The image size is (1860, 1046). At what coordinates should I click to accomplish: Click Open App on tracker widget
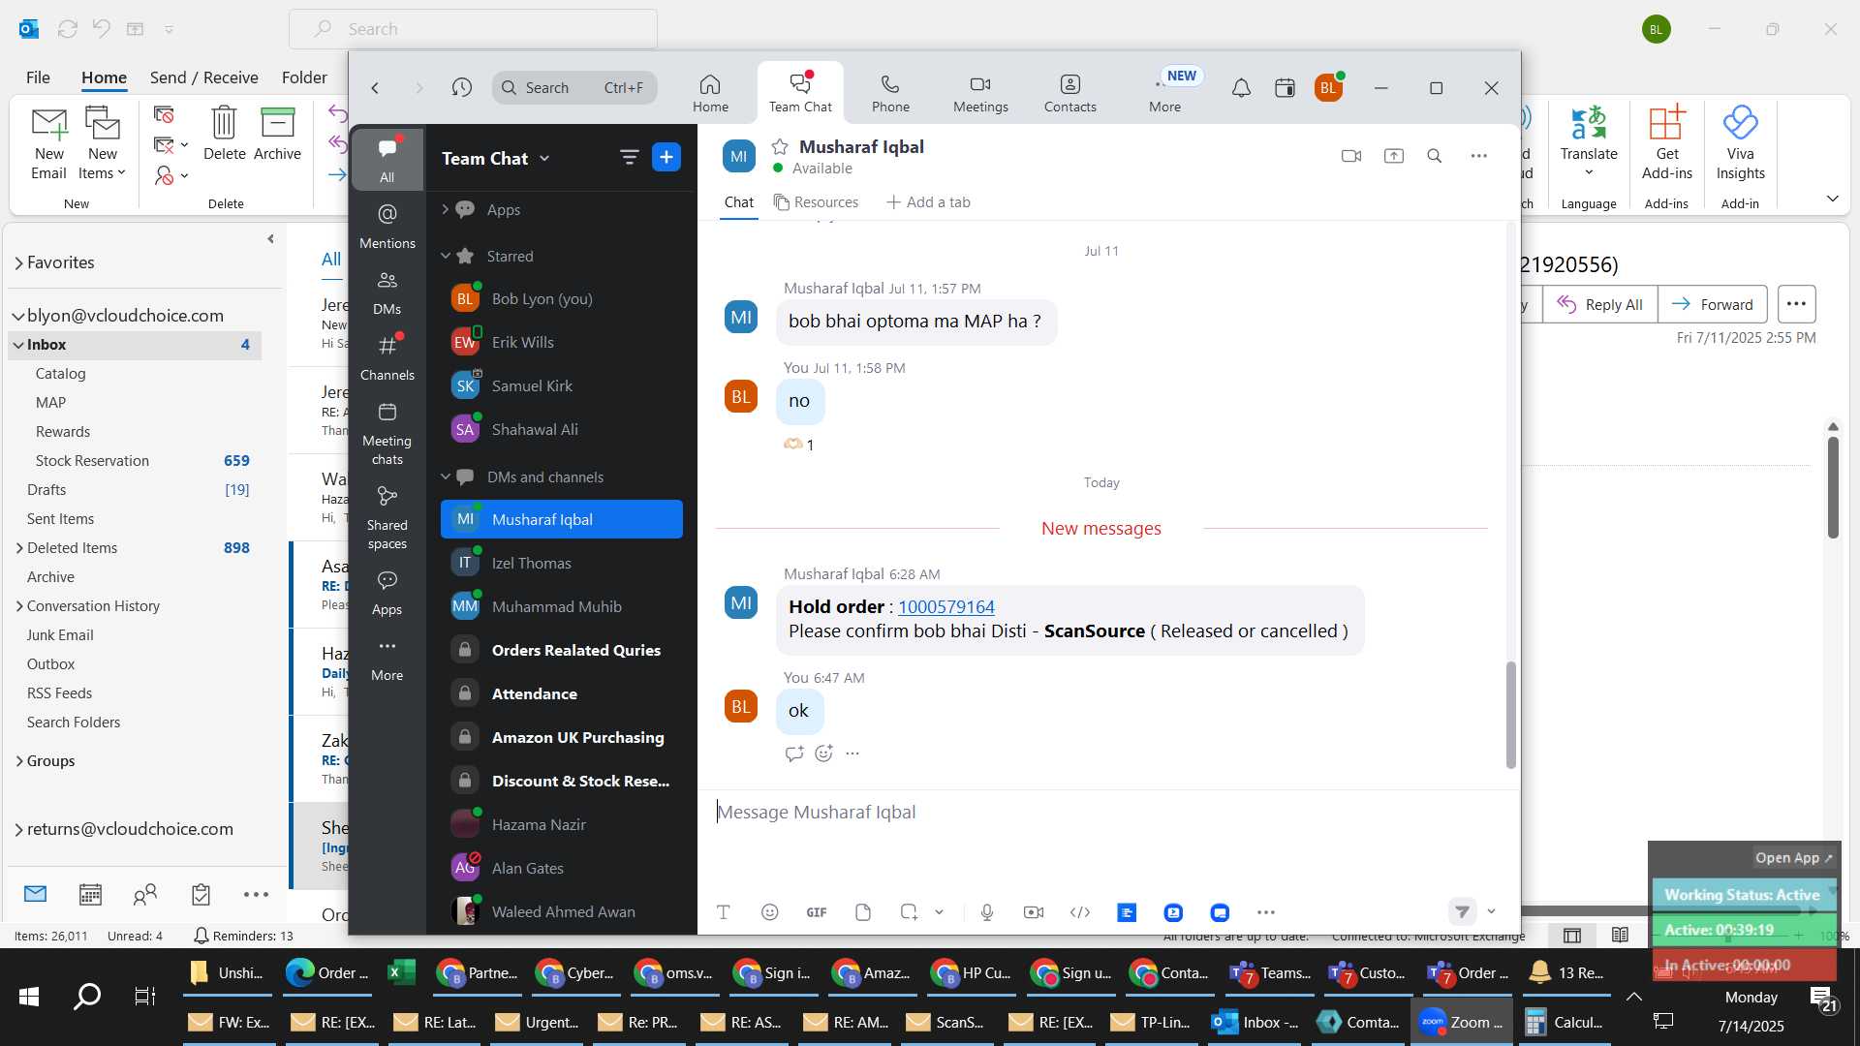click(1794, 858)
